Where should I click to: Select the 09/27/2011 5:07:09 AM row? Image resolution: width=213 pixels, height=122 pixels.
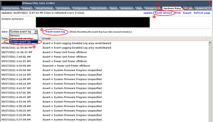(x=104, y=120)
